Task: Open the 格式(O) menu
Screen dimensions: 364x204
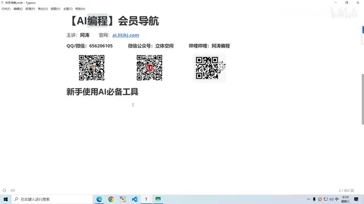Action: (43, 9)
